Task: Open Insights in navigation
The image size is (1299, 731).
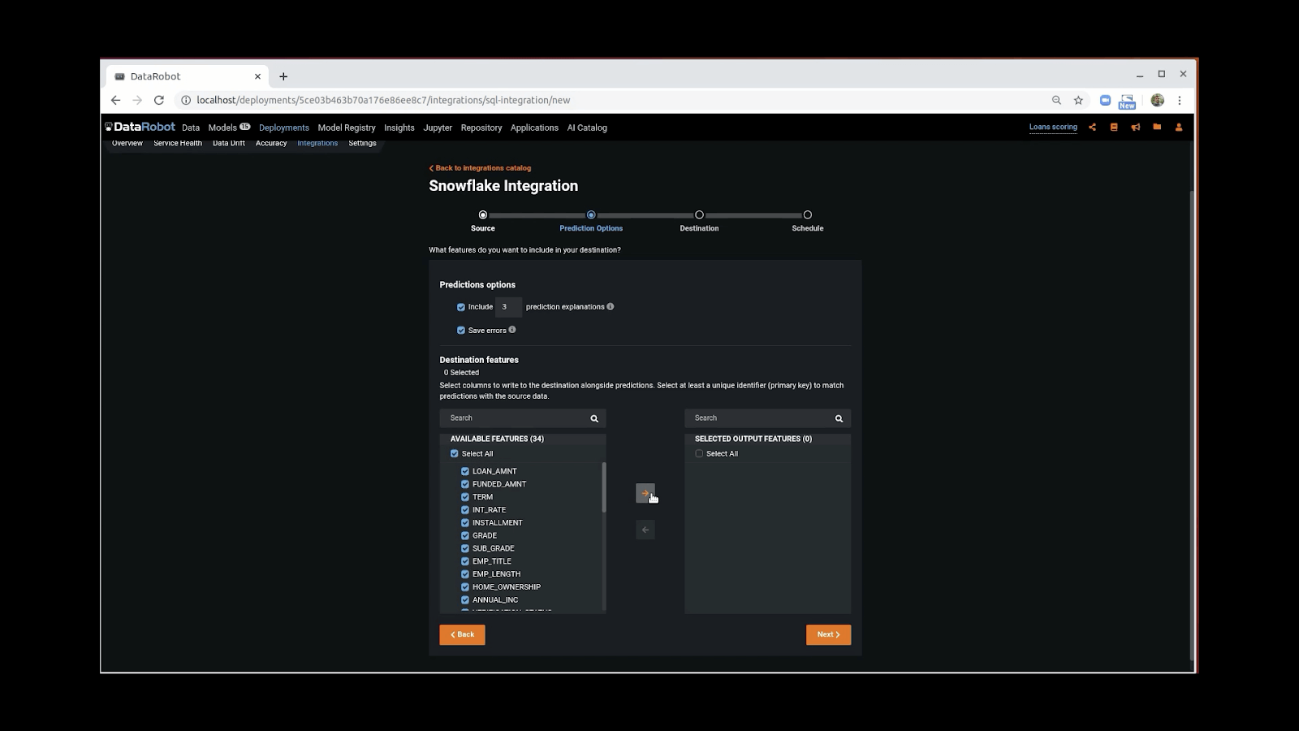Action: coord(399,128)
